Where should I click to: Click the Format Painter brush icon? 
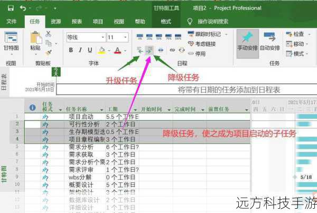tap(49, 53)
